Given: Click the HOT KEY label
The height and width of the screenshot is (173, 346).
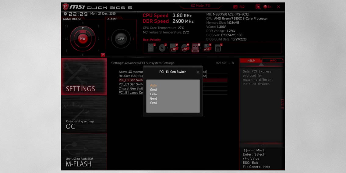Looking at the screenshot, I should pyautogui.click(x=221, y=63).
